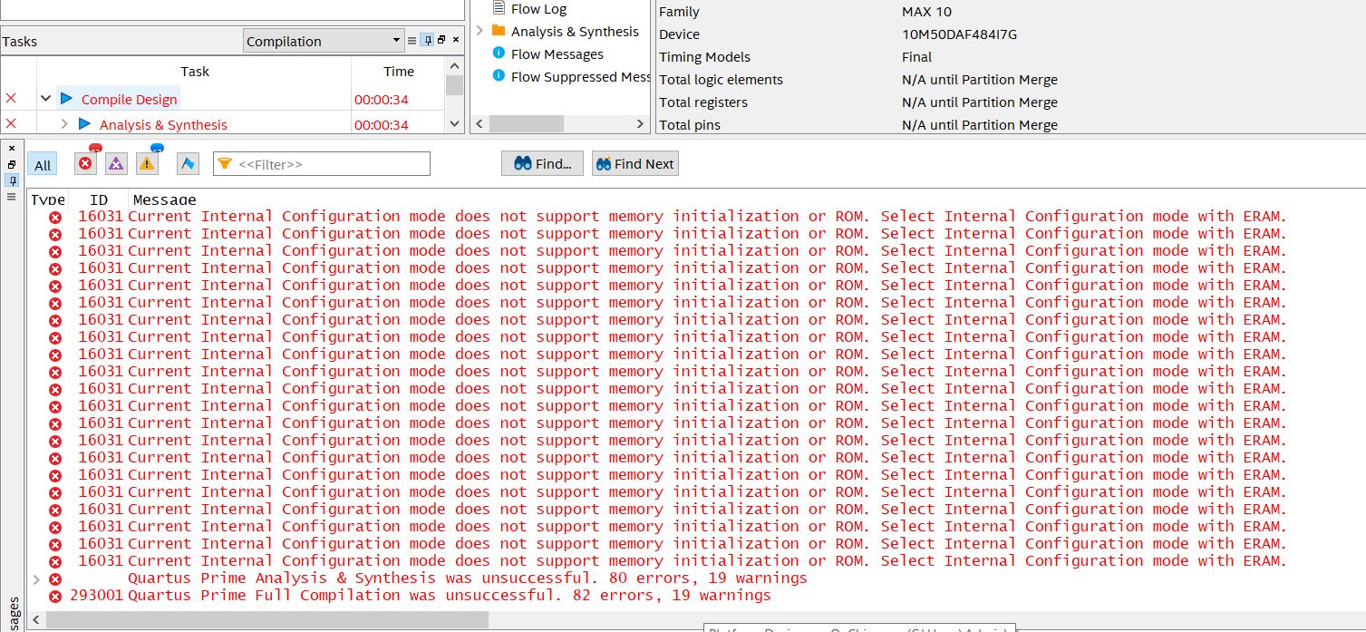1366x632 pixels.
Task: Show only error messages in Messages toolbar
Action: (x=86, y=163)
